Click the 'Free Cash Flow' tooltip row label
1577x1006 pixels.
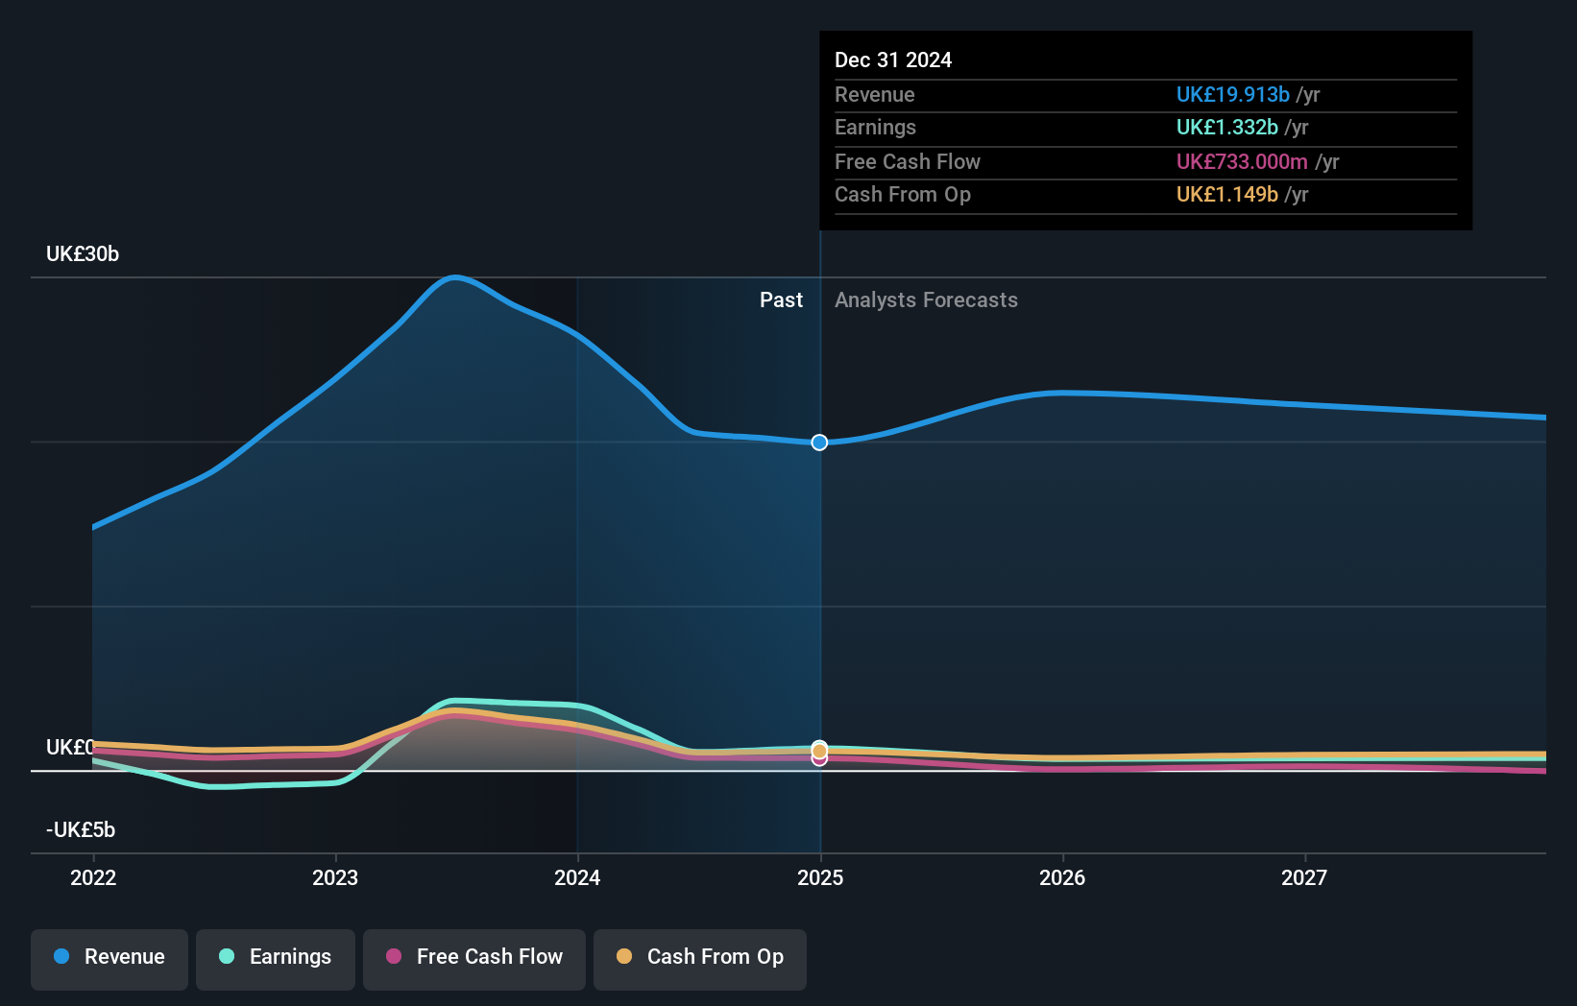[x=908, y=162]
